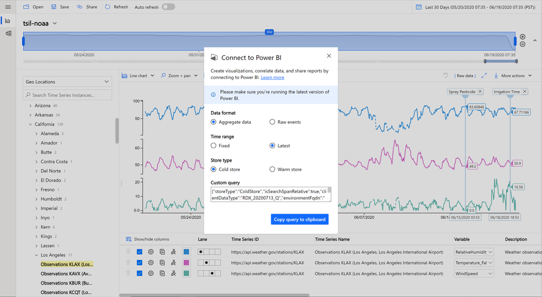Select Observations KBUR instance in tree
The height and width of the screenshot is (297, 542).
click(66, 283)
